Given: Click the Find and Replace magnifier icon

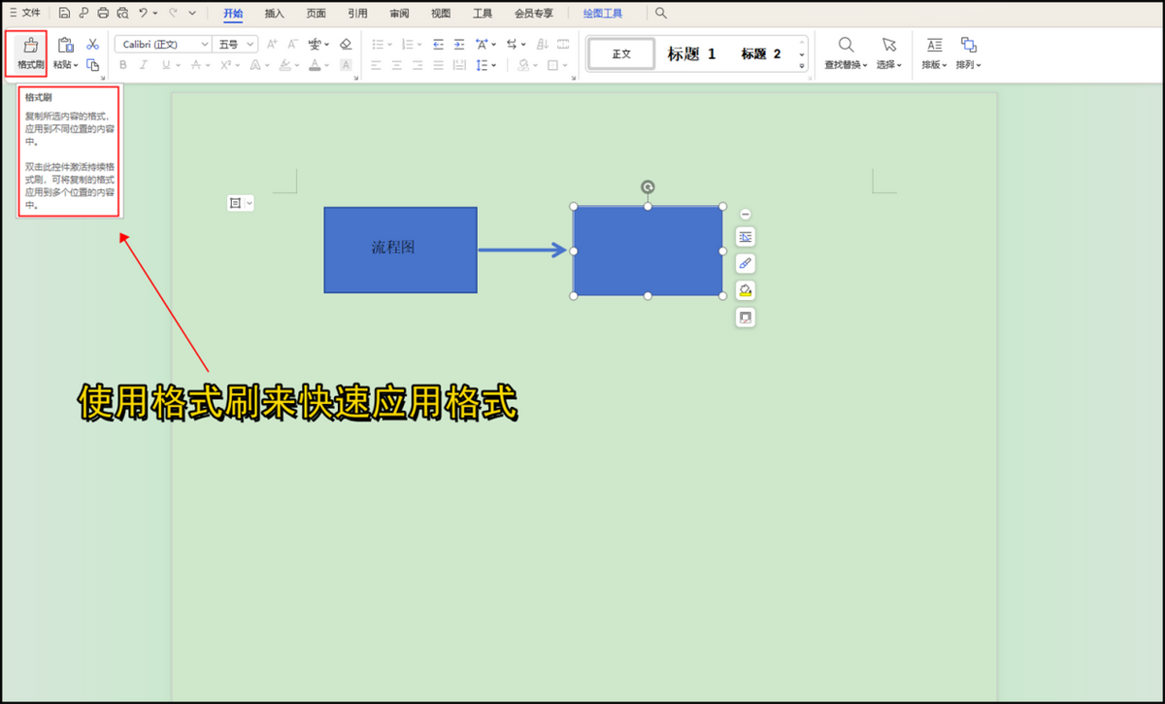Looking at the screenshot, I should tap(846, 45).
